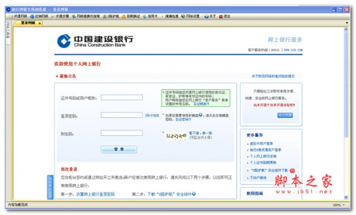Screen dimensions: 356x215
Task: Click the 网上银行服务 header text
Action: [285, 40]
